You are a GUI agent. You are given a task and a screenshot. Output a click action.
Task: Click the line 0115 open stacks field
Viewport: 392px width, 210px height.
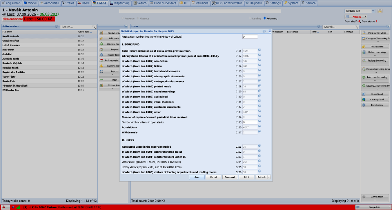(250, 122)
